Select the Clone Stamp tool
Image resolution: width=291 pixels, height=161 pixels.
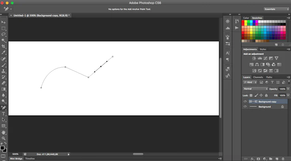tap(3, 71)
